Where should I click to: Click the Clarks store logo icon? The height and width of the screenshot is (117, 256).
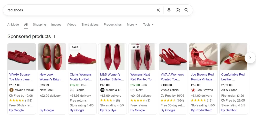pos(72,90)
